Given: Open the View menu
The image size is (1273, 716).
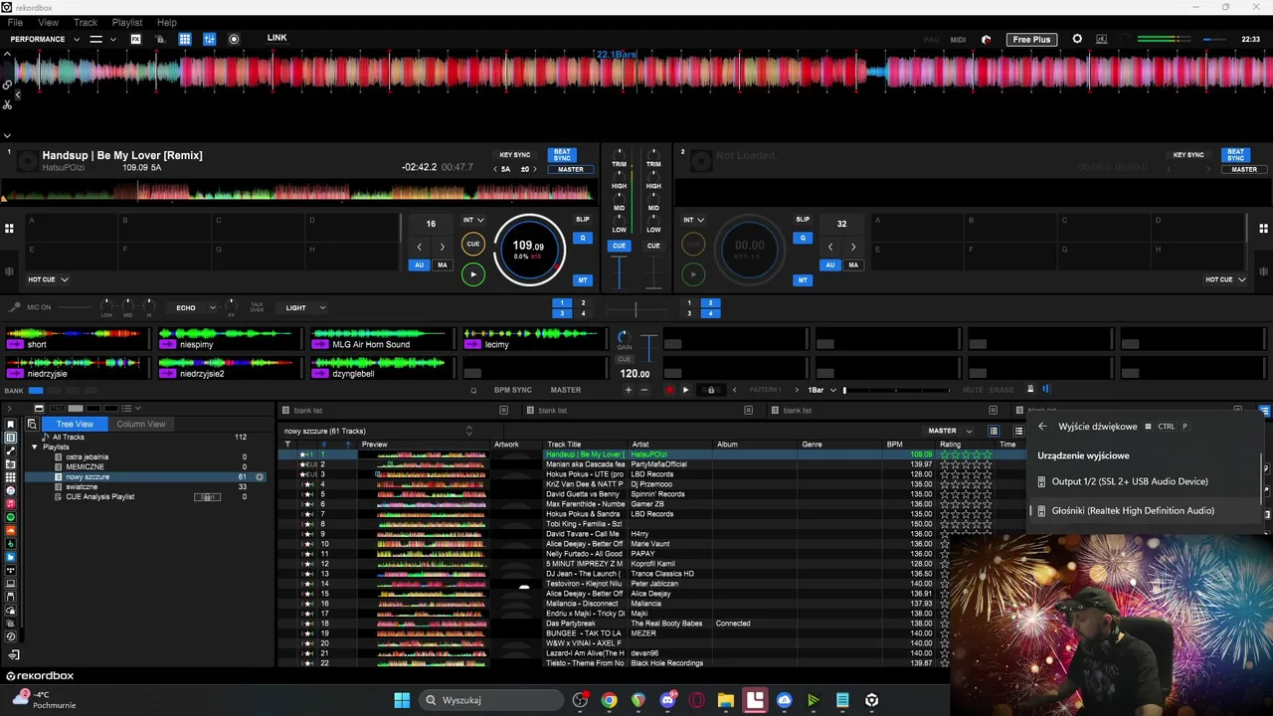Looking at the screenshot, I should tap(47, 22).
